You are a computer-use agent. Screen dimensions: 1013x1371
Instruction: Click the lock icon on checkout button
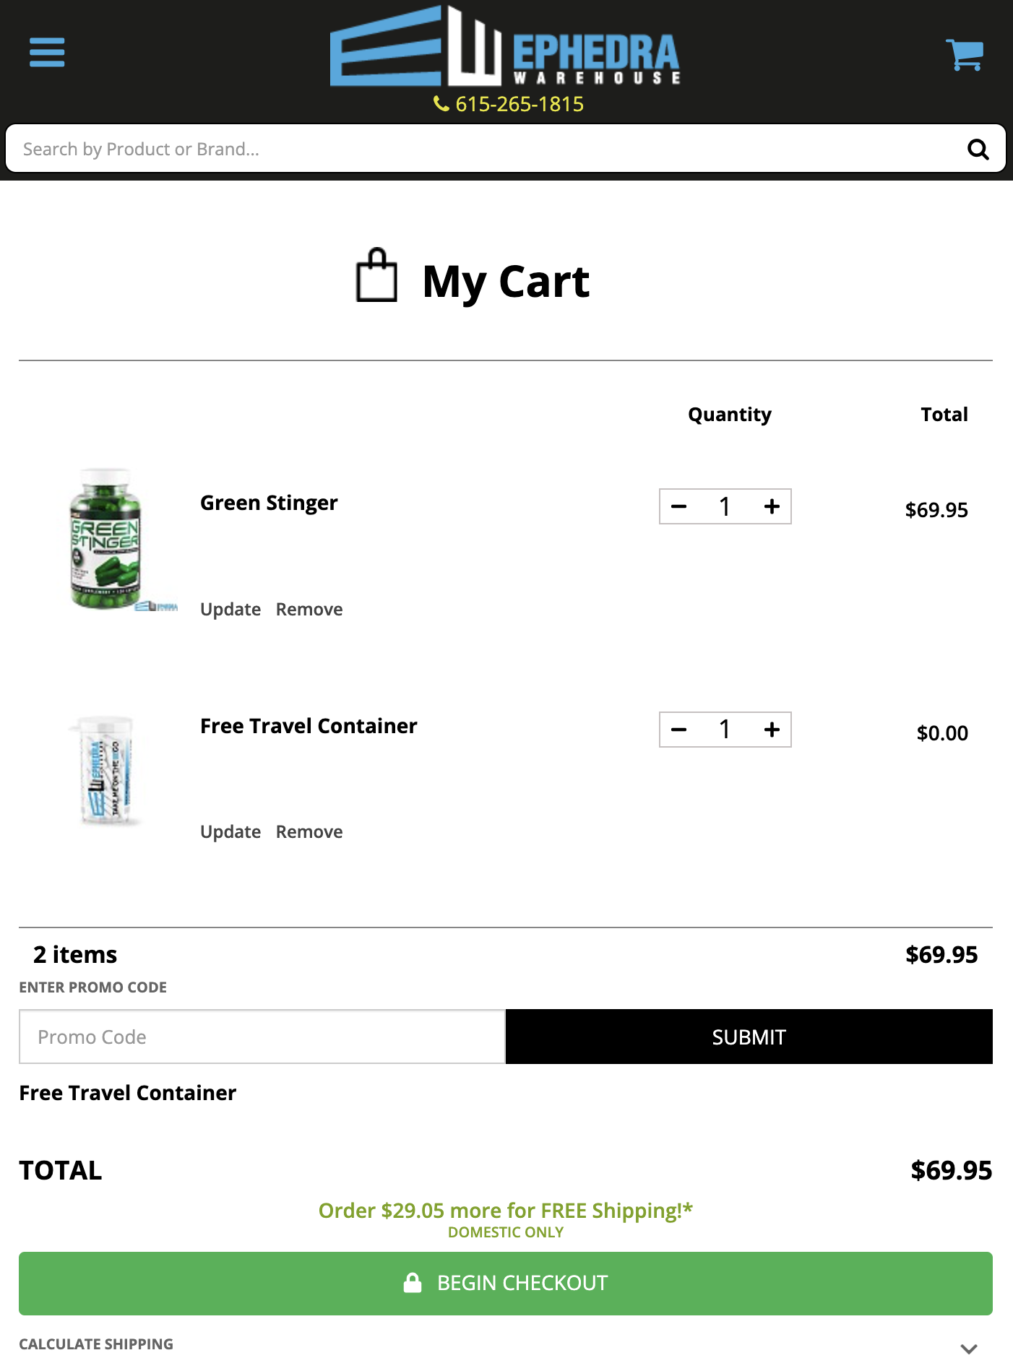(410, 1283)
